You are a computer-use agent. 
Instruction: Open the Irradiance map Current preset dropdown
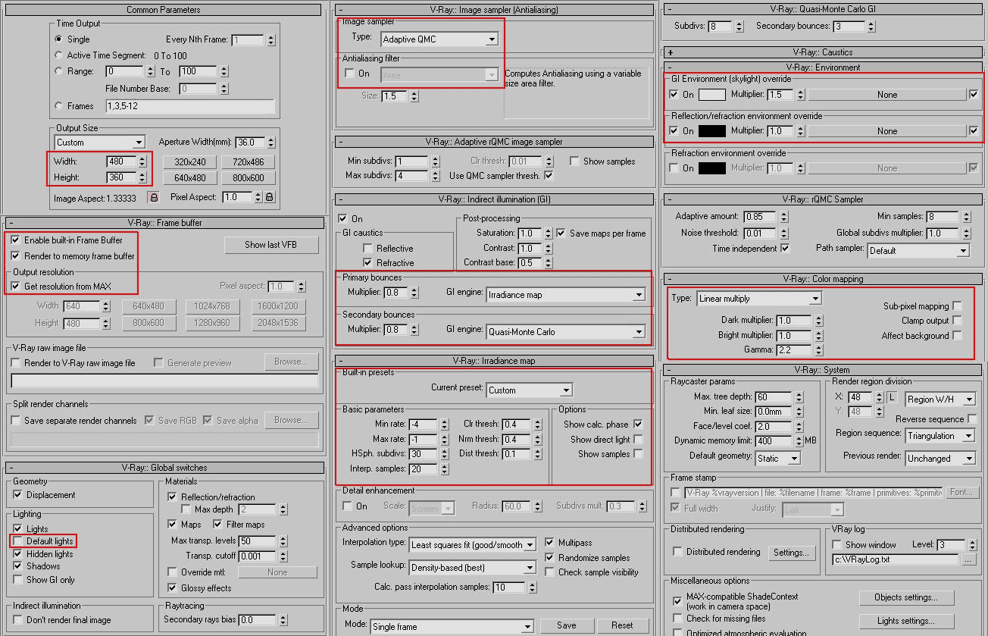[x=529, y=390]
